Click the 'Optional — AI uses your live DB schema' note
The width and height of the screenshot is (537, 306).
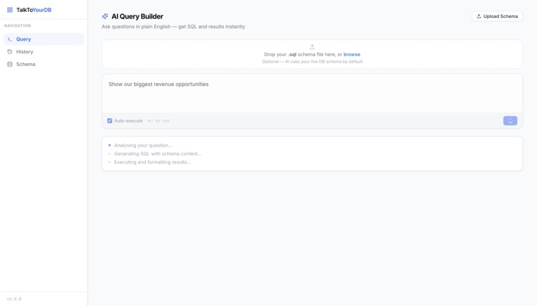[312, 62]
